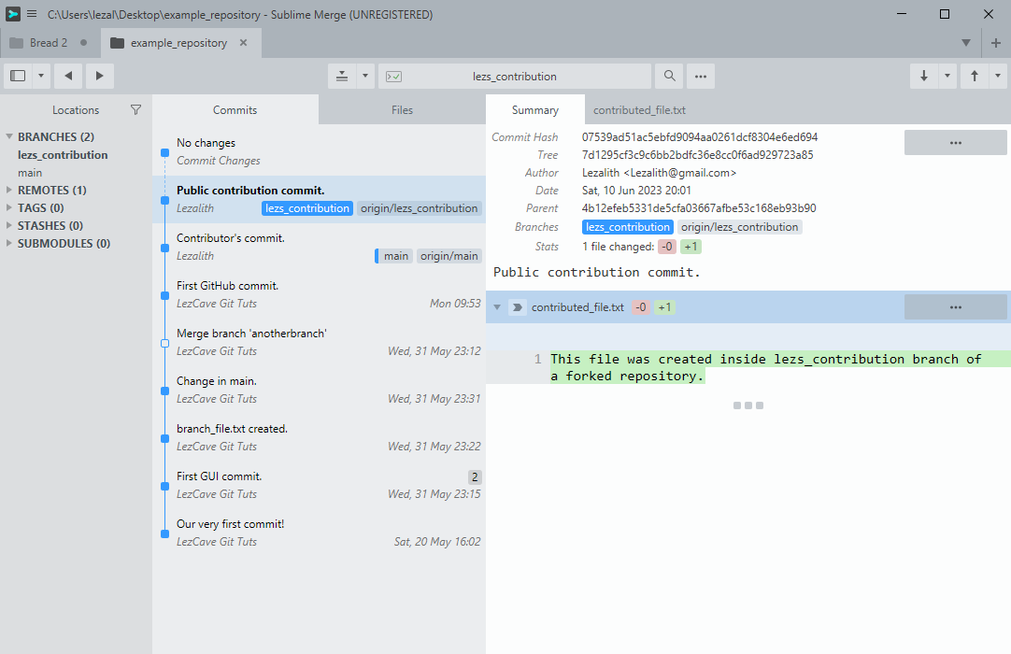Screen dimensions: 1011x654
Task: Open the hamburger main menu
Action: point(32,13)
